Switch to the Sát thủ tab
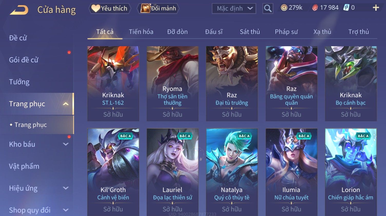This screenshot has height=216, width=386. (250, 32)
